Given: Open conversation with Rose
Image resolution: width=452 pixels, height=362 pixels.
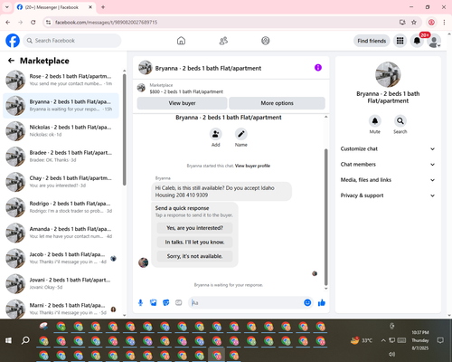Looking at the screenshot, I should 61,80.
